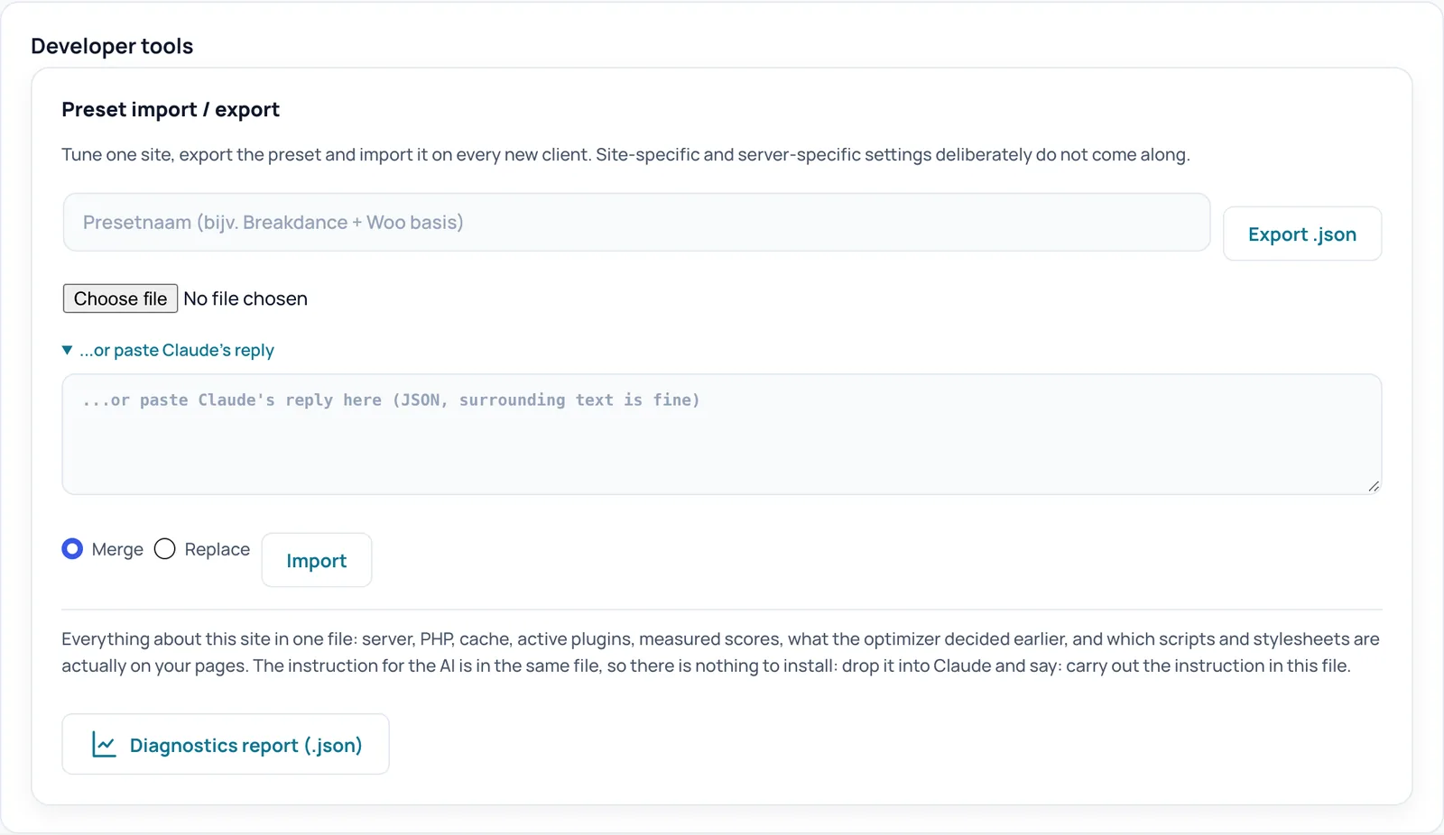The width and height of the screenshot is (1444, 835).
Task: Click the Choose file button
Action: click(120, 298)
